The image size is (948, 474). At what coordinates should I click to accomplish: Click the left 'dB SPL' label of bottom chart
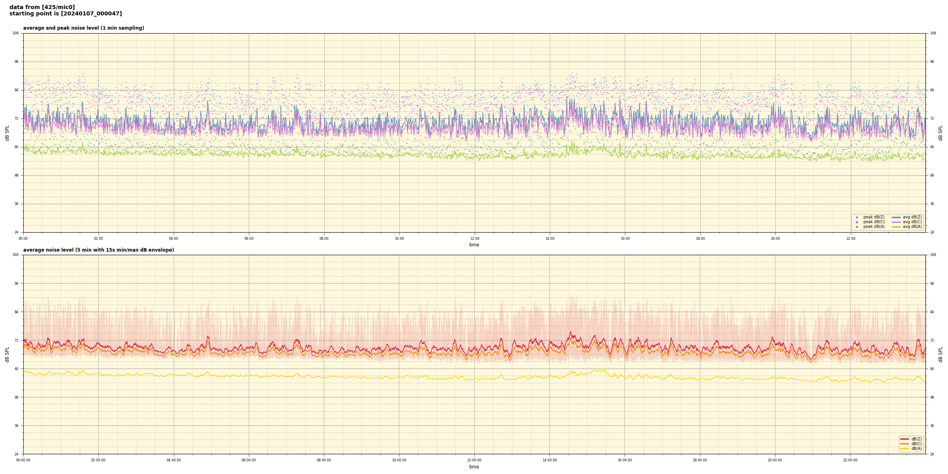tap(7, 354)
